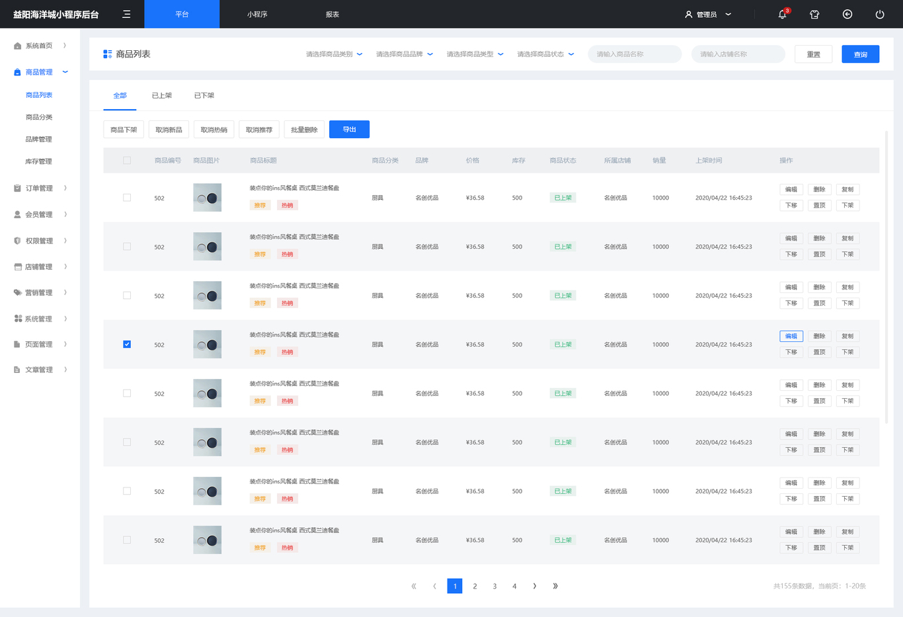903x617 pixels.
Task: Click the 权限管理 shield icon
Action: click(x=18, y=241)
